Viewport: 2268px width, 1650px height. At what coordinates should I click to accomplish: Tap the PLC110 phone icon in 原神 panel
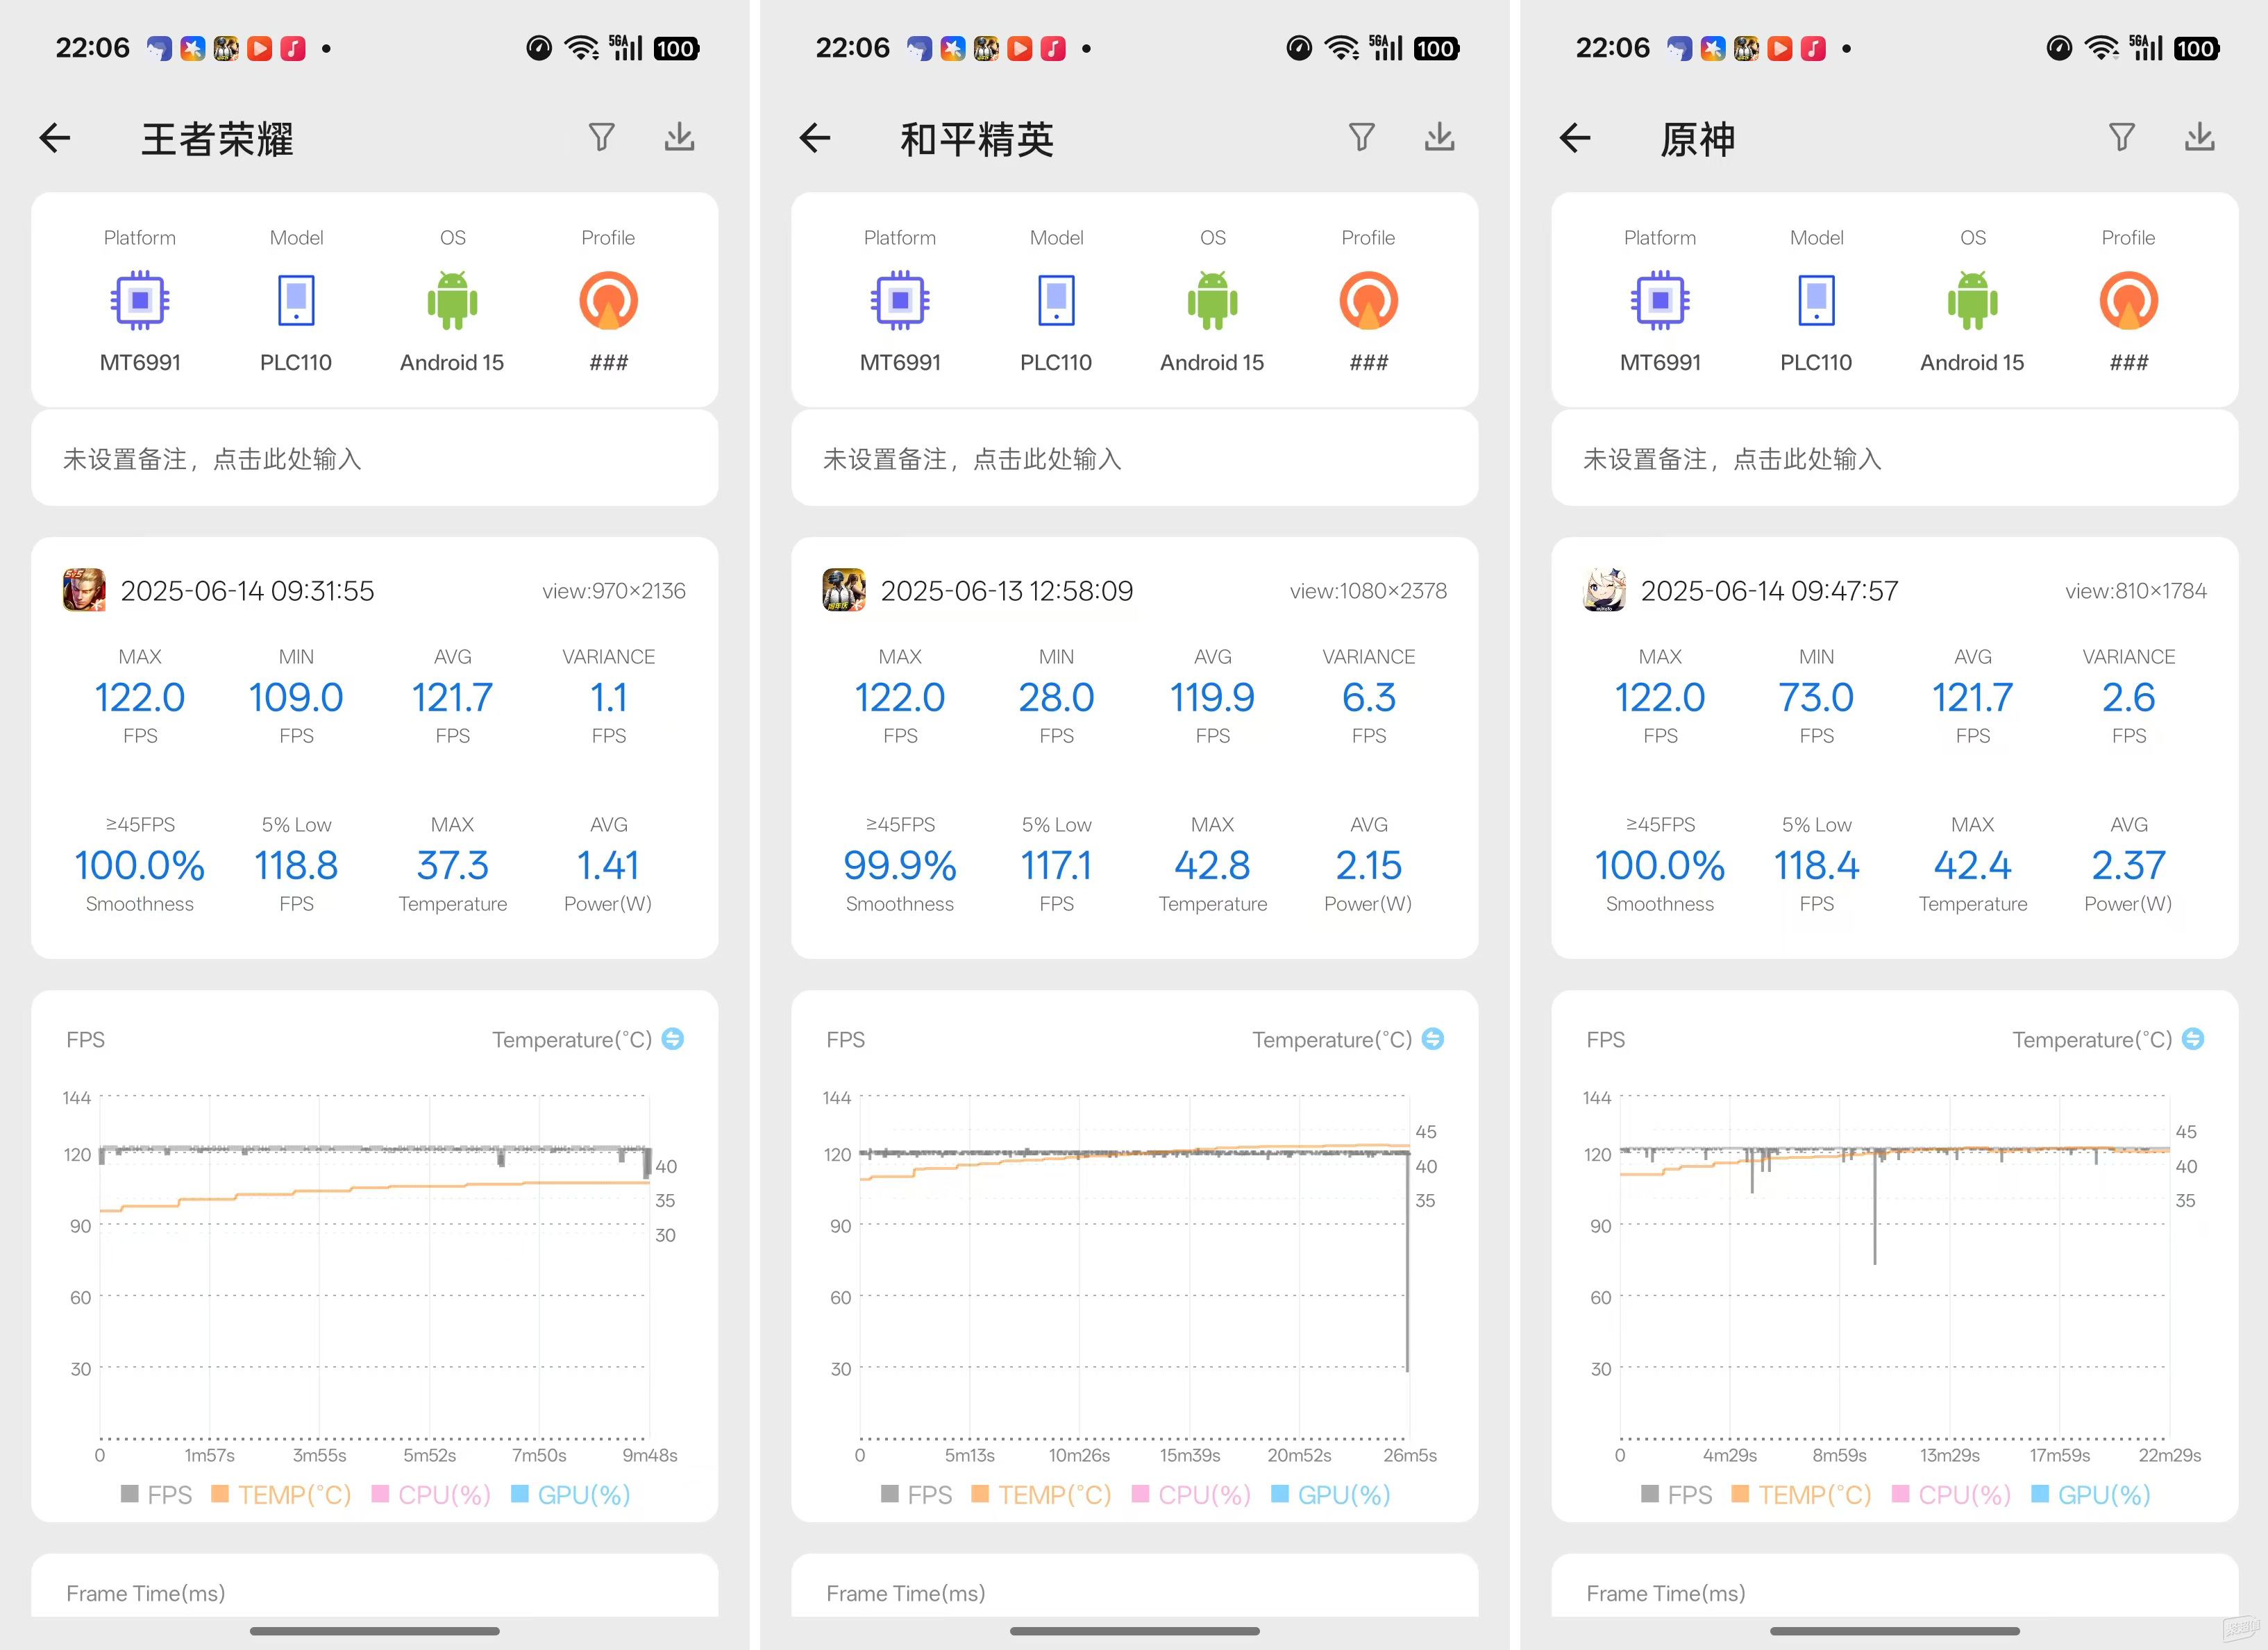point(1816,300)
